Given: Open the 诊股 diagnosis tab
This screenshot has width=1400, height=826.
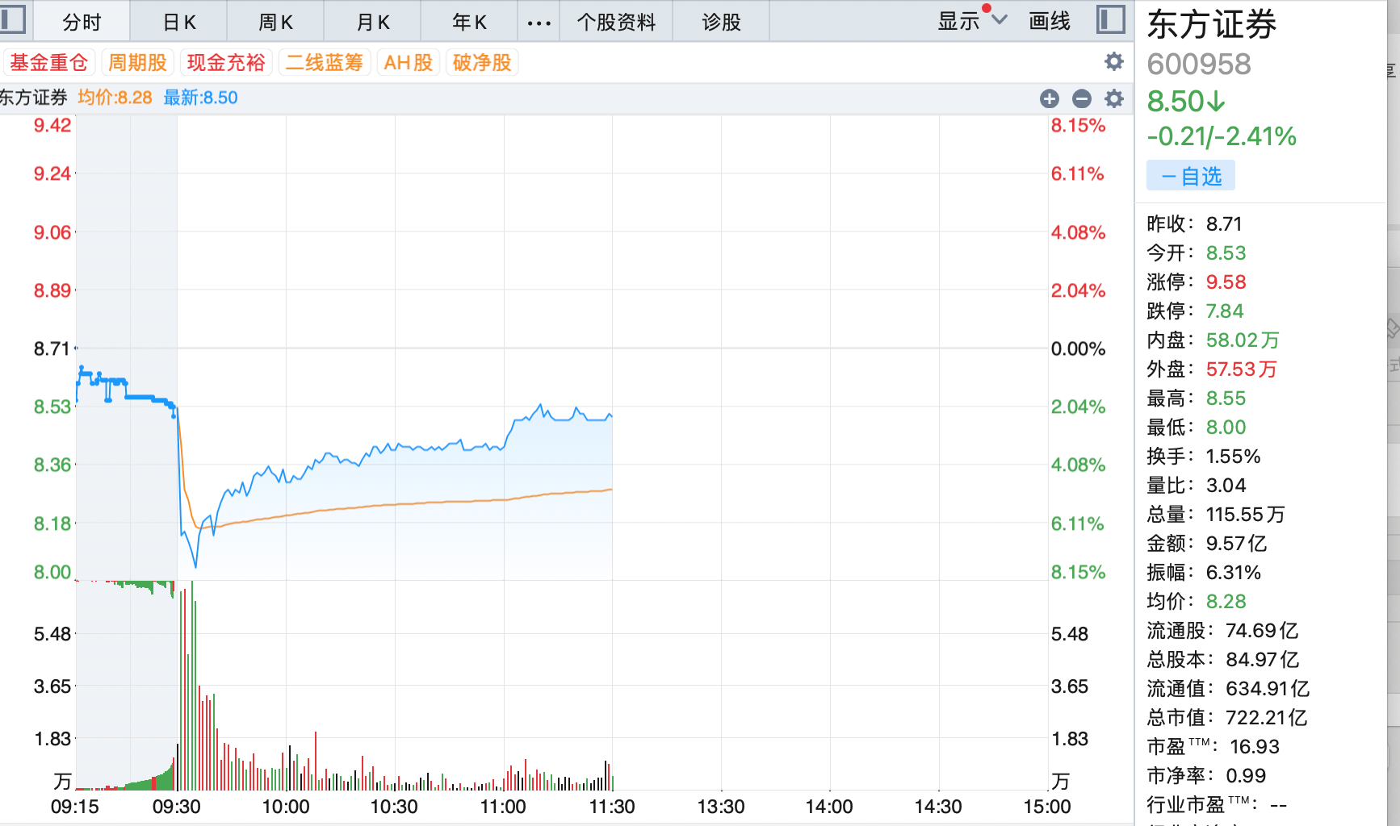Looking at the screenshot, I should coord(721,22).
